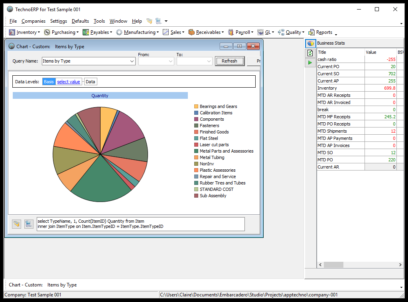The height and width of the screenshot is (302, 408).
Task: Click the Quality toolbar icon
Action: tap(281, 32)
